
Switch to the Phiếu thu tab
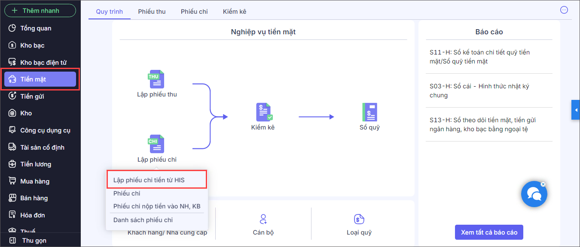pos(152,12)
